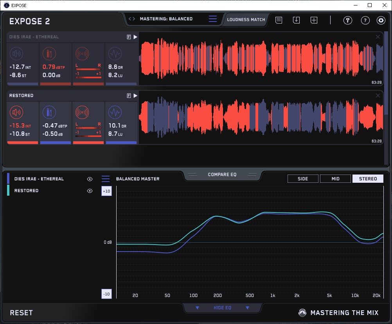
Task: Click the L/R phase meter on Restored track
Action: 88,130
